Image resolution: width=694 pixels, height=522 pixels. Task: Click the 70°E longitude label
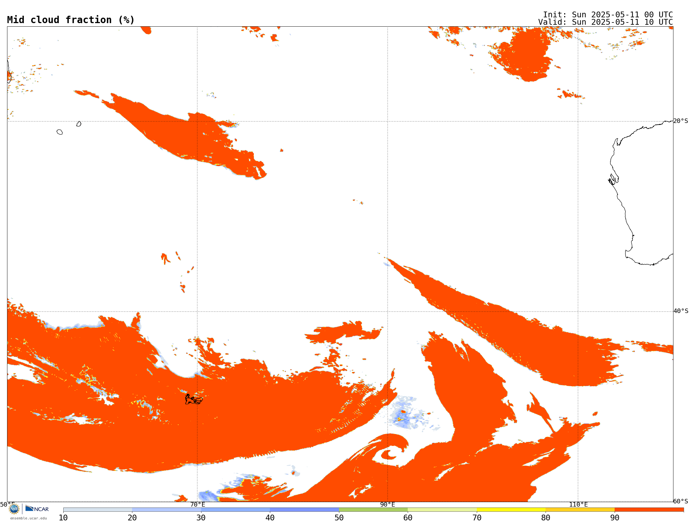click(x=198, y=504)
